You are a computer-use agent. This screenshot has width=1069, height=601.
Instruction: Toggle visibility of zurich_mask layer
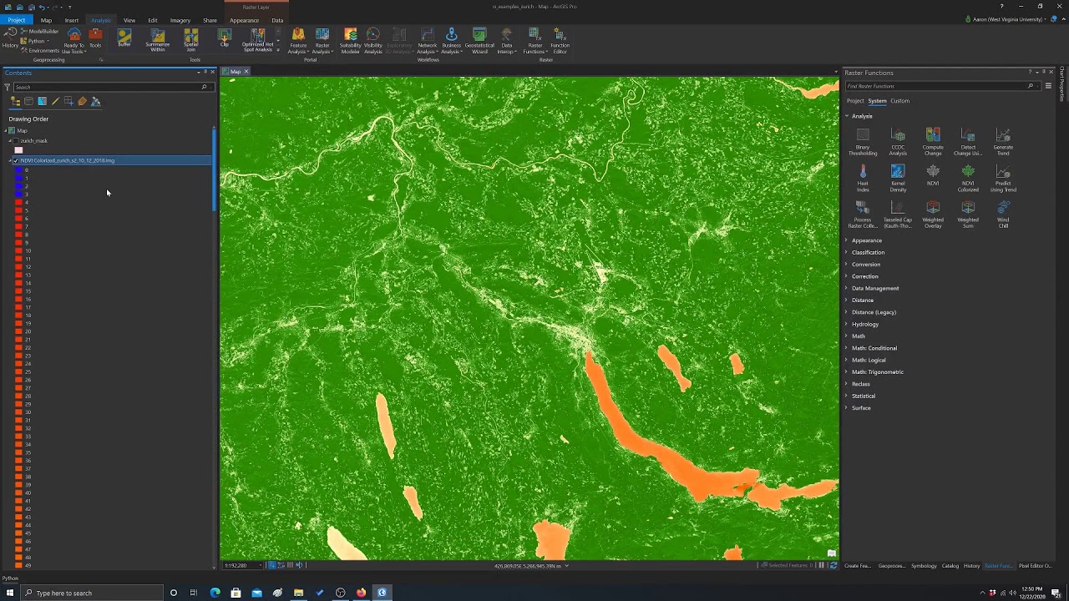pyautogui.click(x=16, y=141)
